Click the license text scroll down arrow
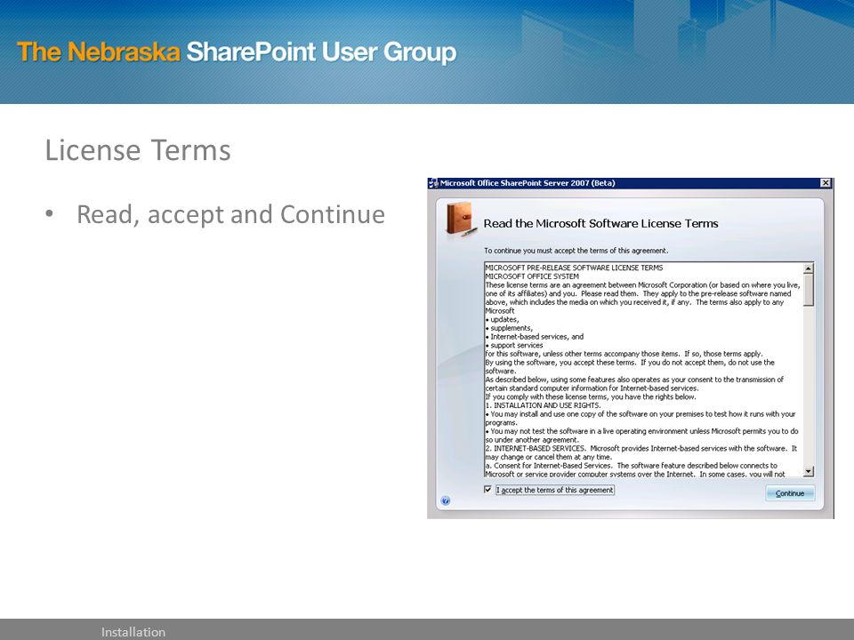The width and height of the screenshot is (854, 640). (809, 471)
